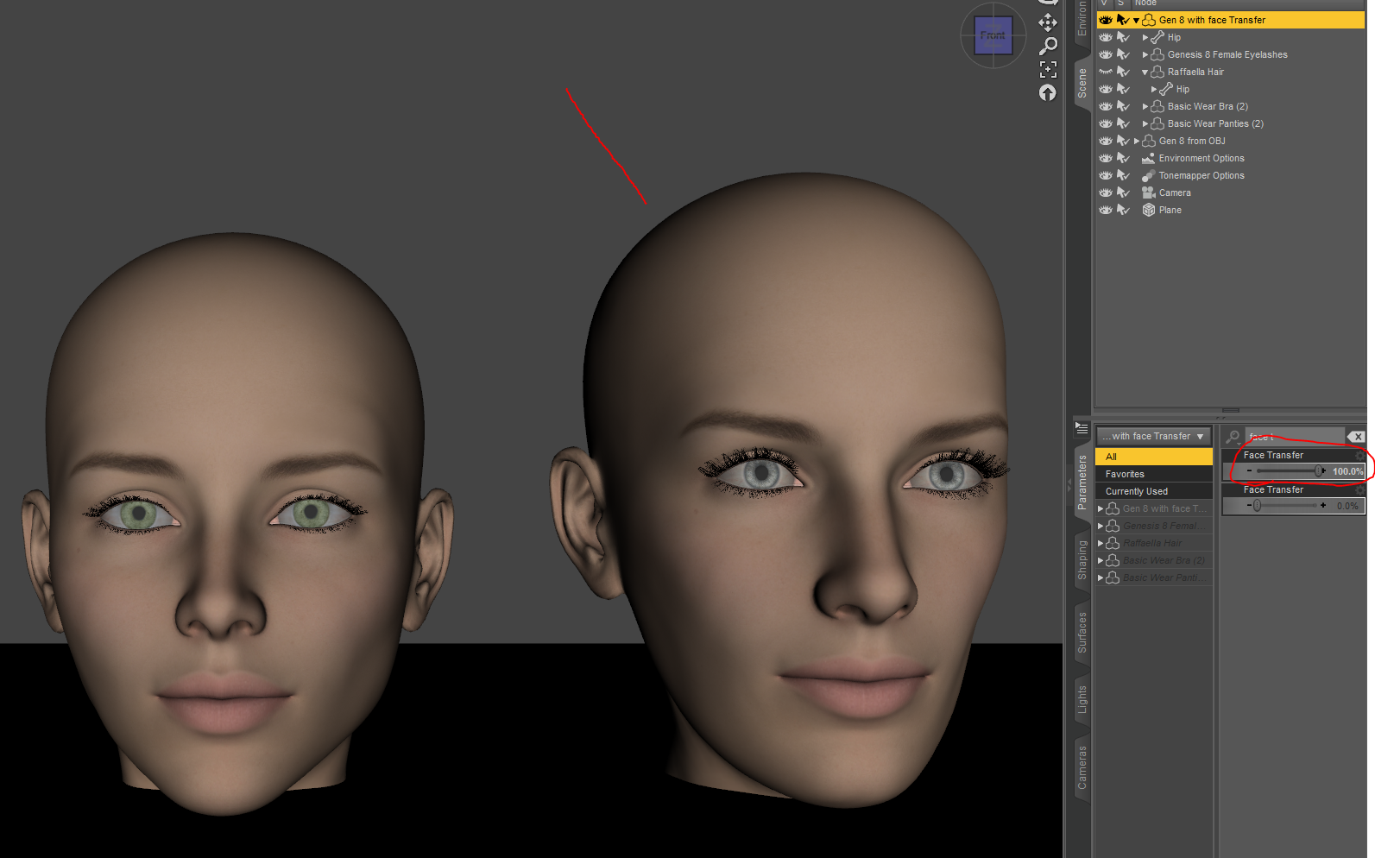Click the viewport frame selection brackets icon
1375x858 pixels.
(1048, 69)
